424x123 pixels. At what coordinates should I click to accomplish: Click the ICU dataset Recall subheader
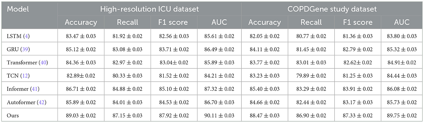[127, 22]
